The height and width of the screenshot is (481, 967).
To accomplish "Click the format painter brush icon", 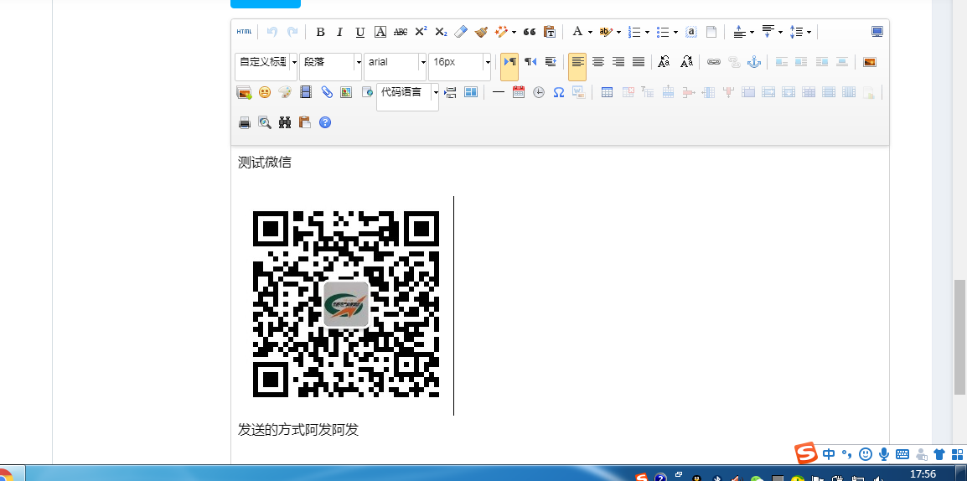I will tap(481, 32).
